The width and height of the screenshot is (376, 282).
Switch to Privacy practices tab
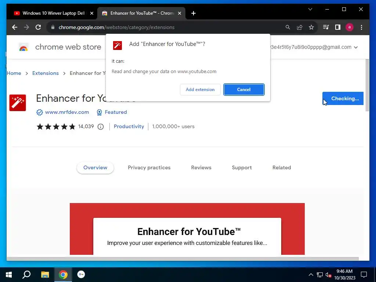(x=149, y=167)
